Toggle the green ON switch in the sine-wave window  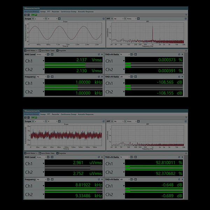(x=33, y=15)
